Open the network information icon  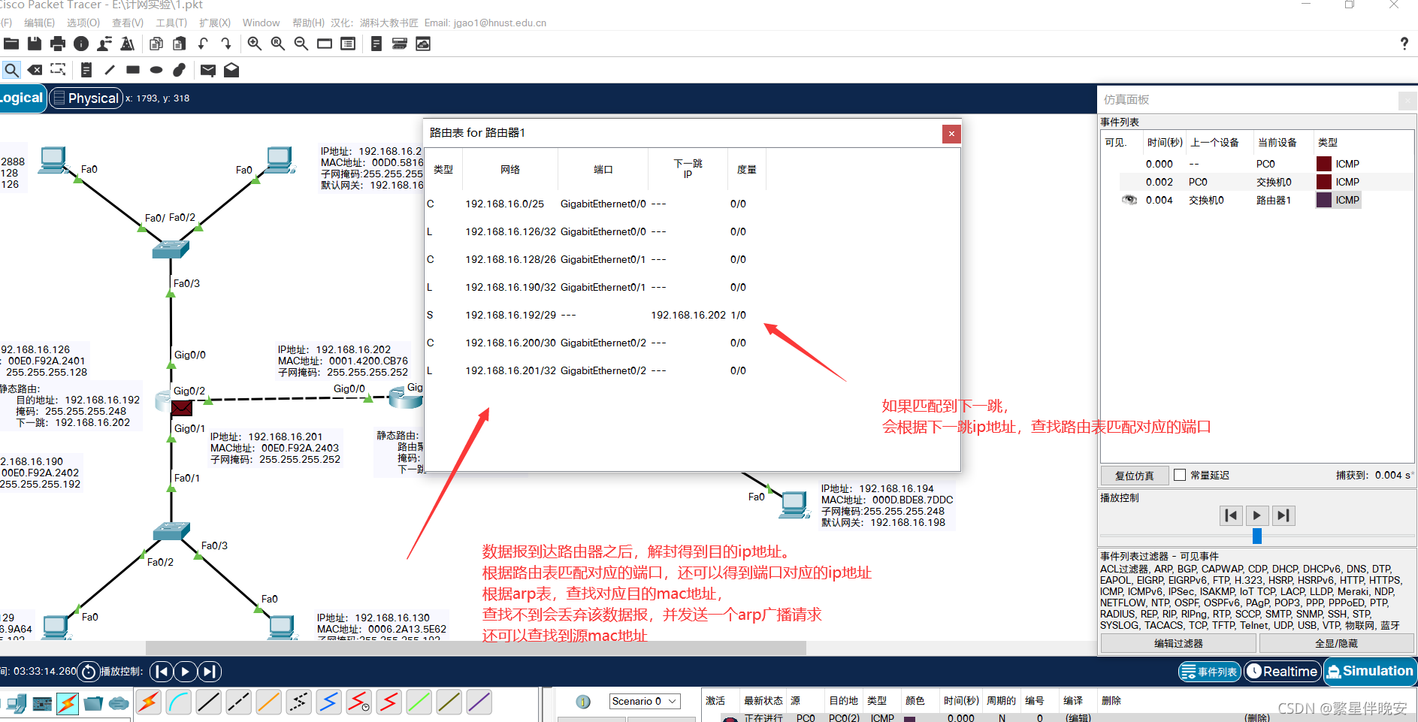pos(81,44)
